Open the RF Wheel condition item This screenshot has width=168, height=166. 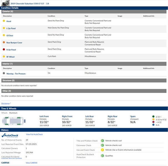(10, 57)
